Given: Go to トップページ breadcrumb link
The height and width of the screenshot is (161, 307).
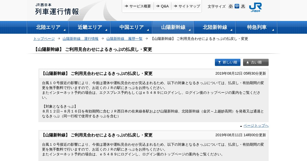Looking at the screenshot, I should point(44,39).
